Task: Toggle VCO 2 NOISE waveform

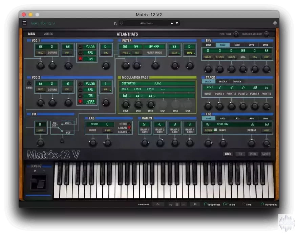Action: coord(80,102)
